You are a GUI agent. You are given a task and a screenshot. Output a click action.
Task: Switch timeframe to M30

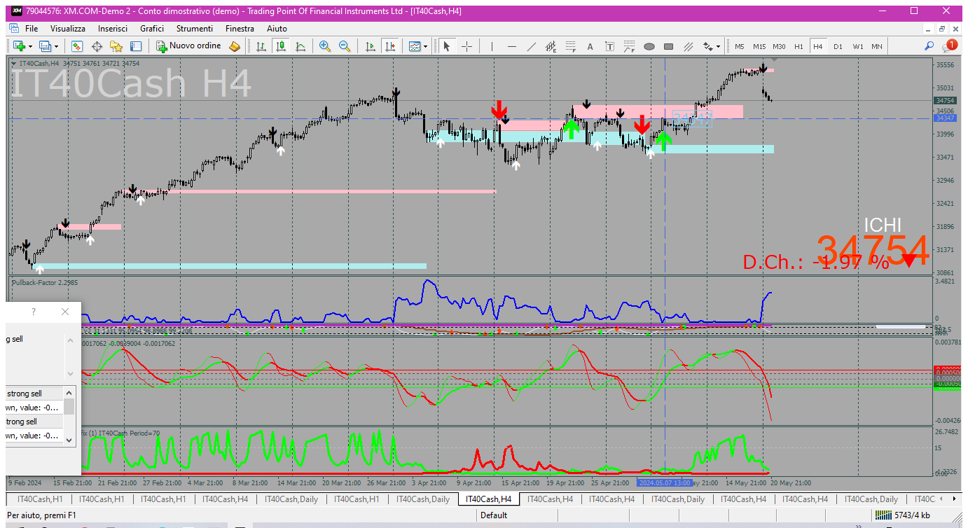coord(779,46)
